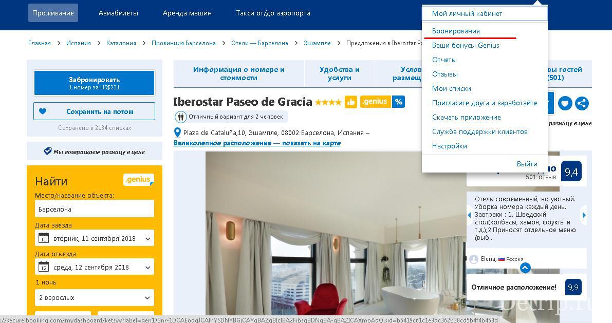Click the "Сохранить на потом" button
This screenshot has height=323, width=612.
(94, 111)
